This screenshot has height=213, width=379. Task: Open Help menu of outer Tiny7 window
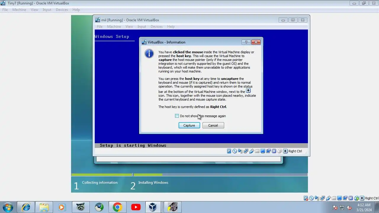coord(76,10)
